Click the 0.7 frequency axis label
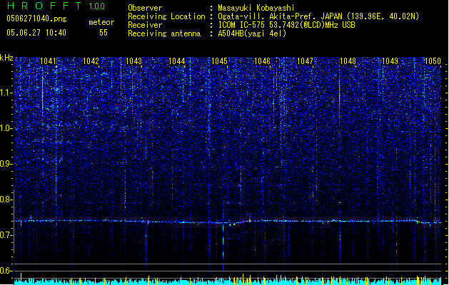449x285 pixels. [6, 235]
